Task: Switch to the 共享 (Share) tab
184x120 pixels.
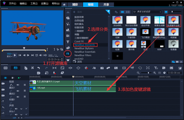Action: [x=103, y=4]
